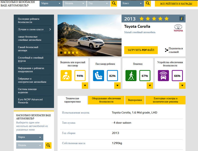Click the Поделиться ссылкой link
The height and width of the screenshot is (151, 198).
(x=176, y=50)
